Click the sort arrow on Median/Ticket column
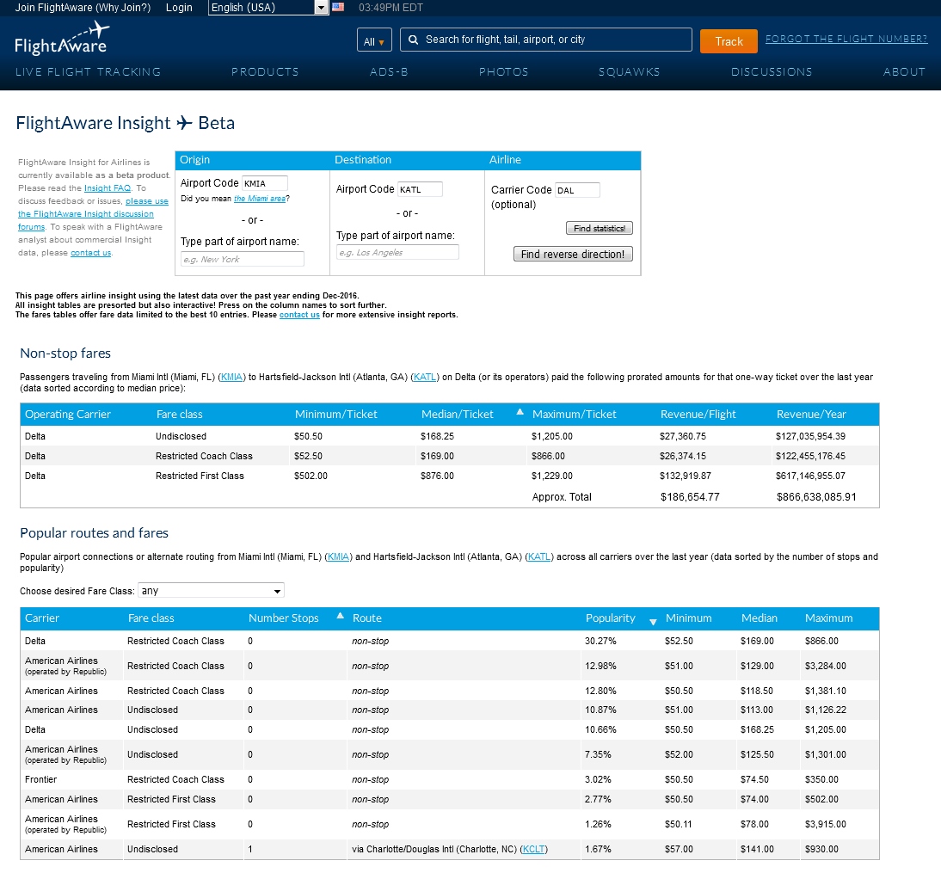 (x=520, y=412)
